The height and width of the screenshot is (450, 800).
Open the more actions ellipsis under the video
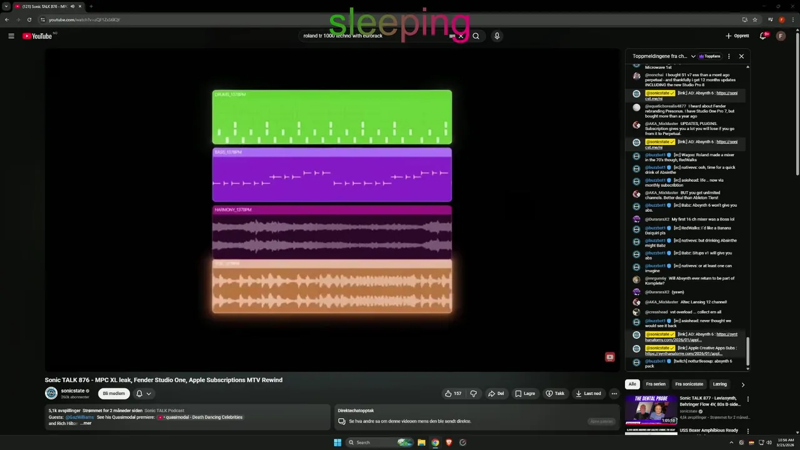tap(614, 393)
